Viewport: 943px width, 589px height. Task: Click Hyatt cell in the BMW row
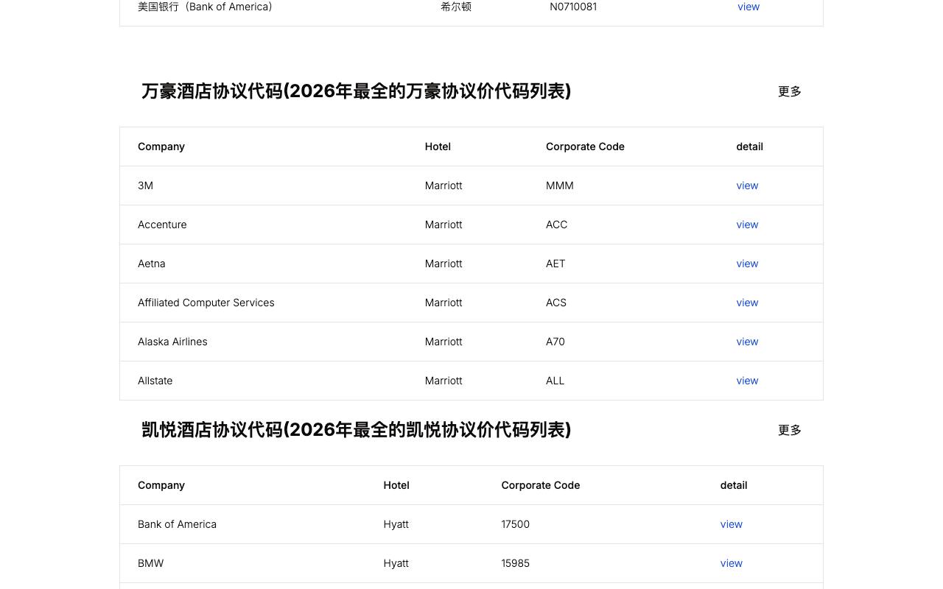396,563
